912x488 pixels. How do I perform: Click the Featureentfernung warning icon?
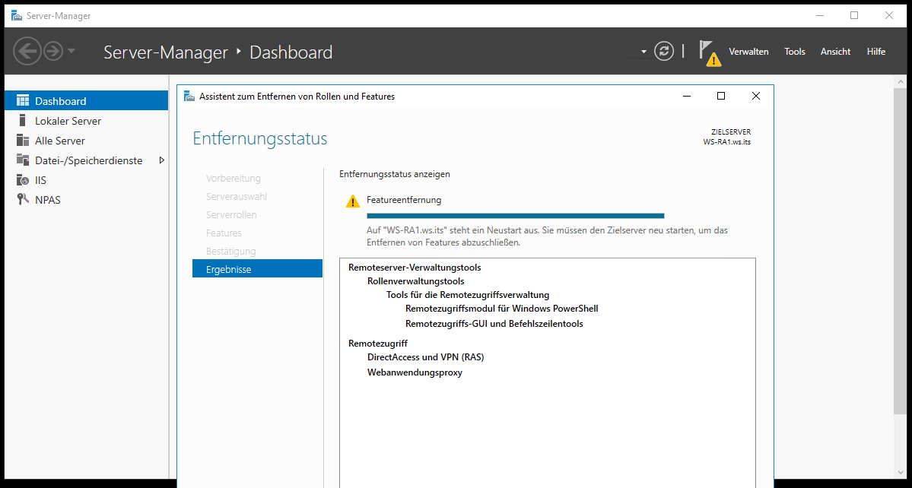352,201
